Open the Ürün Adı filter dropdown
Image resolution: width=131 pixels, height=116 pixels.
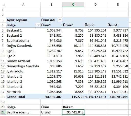(60, 20)
